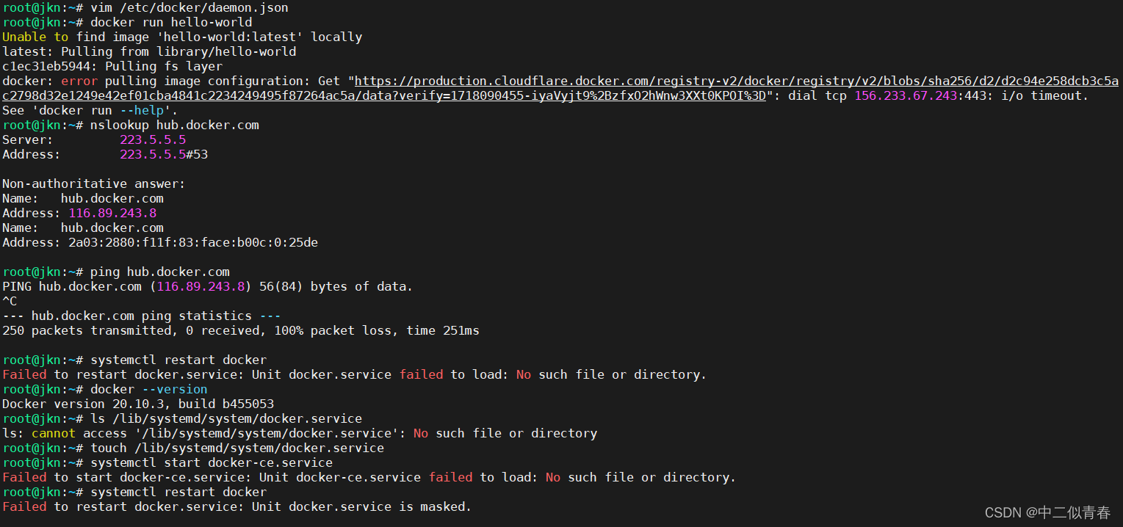The height and width of the screenshot is (527, 1123).
Task: Click the 'Address: 223.5.5.5#53' line
Action: [x=105, y=155]
